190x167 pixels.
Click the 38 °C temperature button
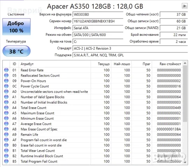16,51
